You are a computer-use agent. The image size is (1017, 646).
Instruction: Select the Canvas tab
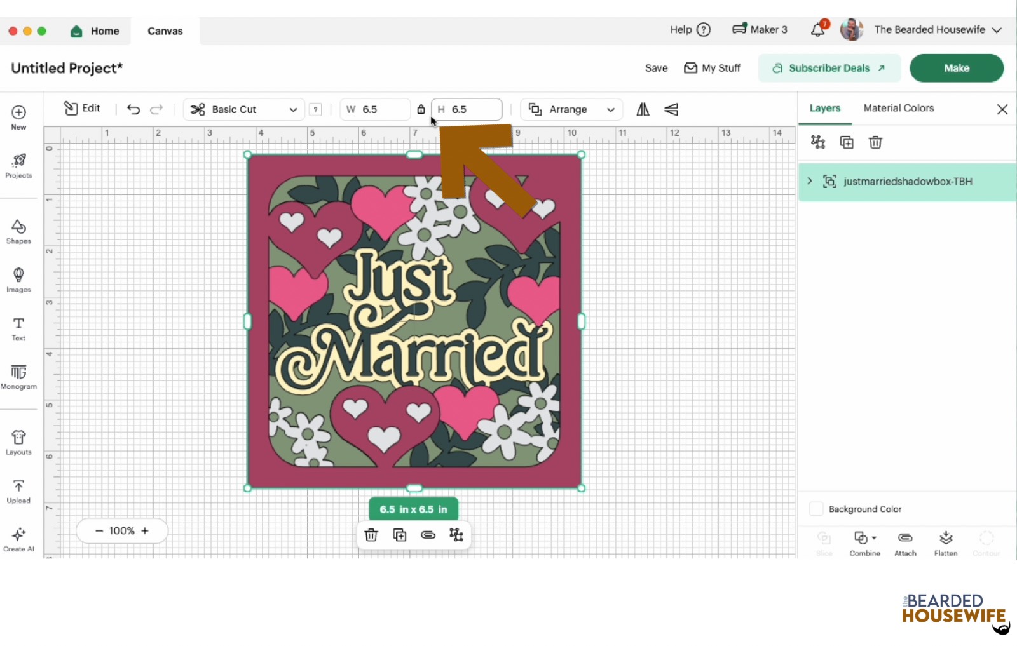[164, 30]
